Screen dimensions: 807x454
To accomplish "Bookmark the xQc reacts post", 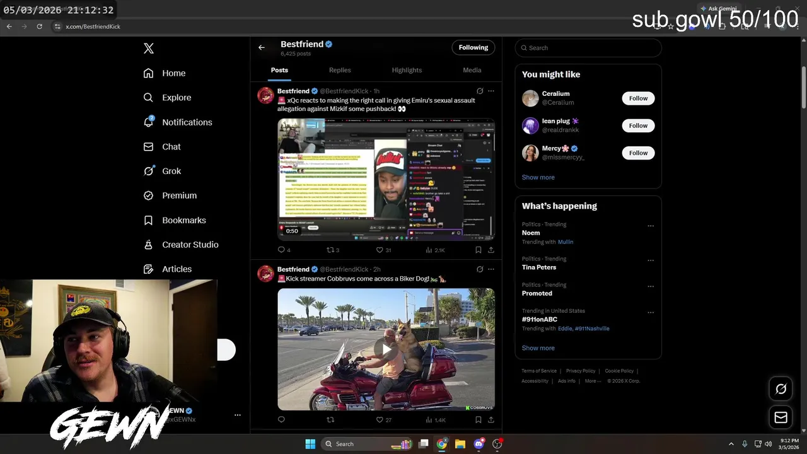I will tap(479, 250).
